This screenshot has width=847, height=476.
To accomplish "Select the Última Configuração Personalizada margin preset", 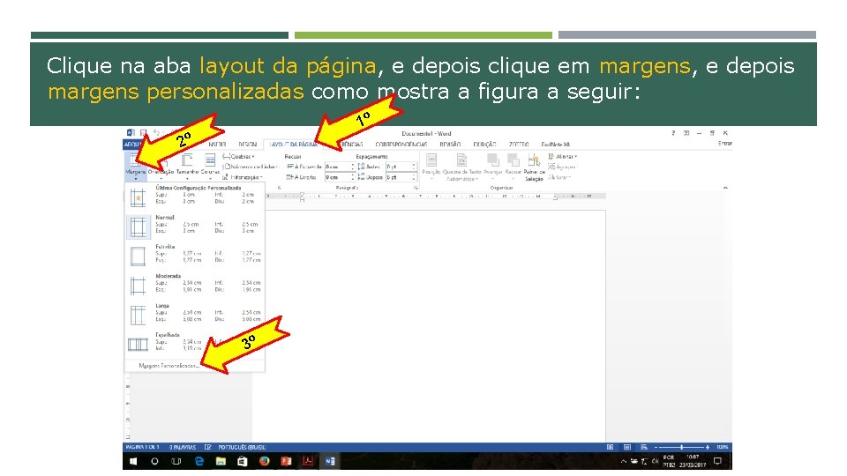I will (194, 196).
